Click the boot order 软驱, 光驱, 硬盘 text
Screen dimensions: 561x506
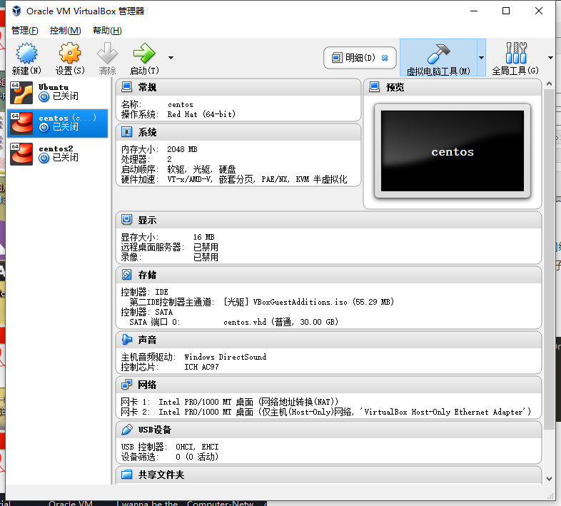point(201,169)
